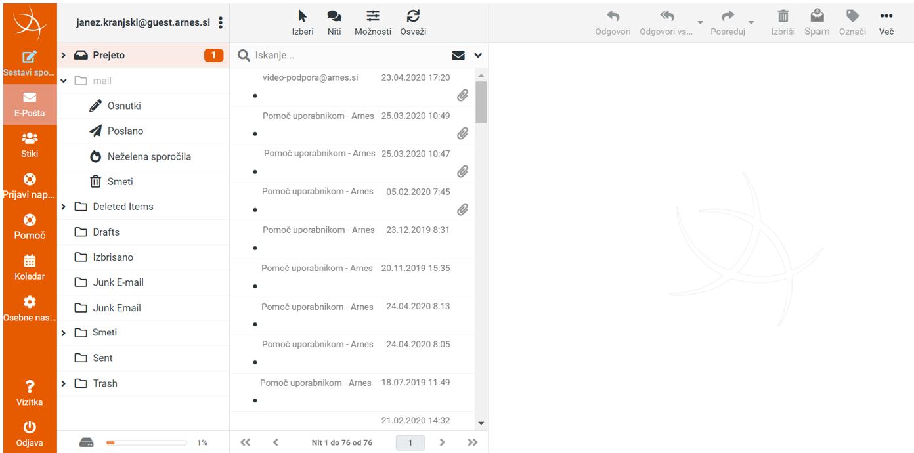Select the Prejeto inbox folder
The height and width of the screenshot is (453, 914).
[144, 56]
